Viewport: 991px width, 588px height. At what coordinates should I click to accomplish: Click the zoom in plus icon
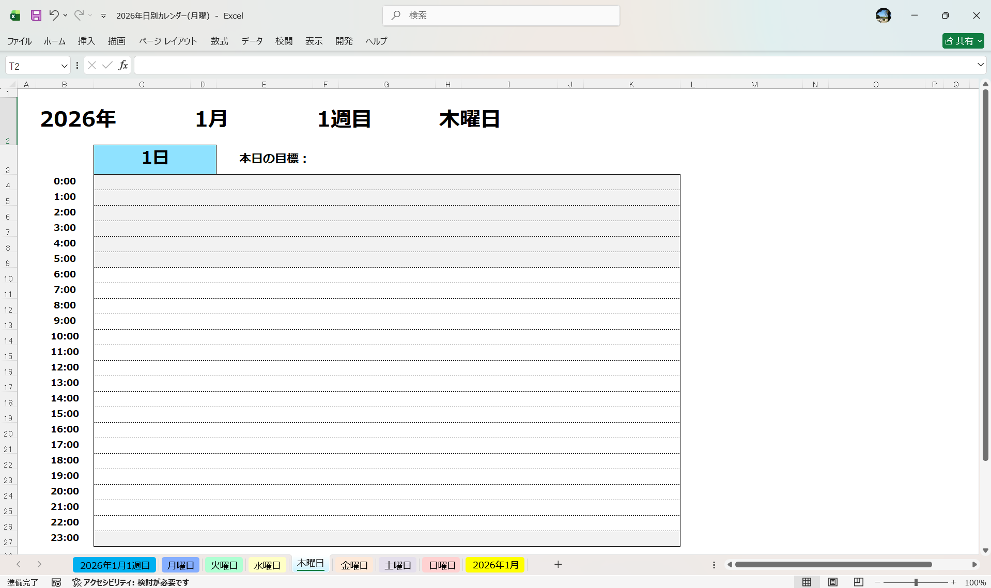(x=953, y=582)
